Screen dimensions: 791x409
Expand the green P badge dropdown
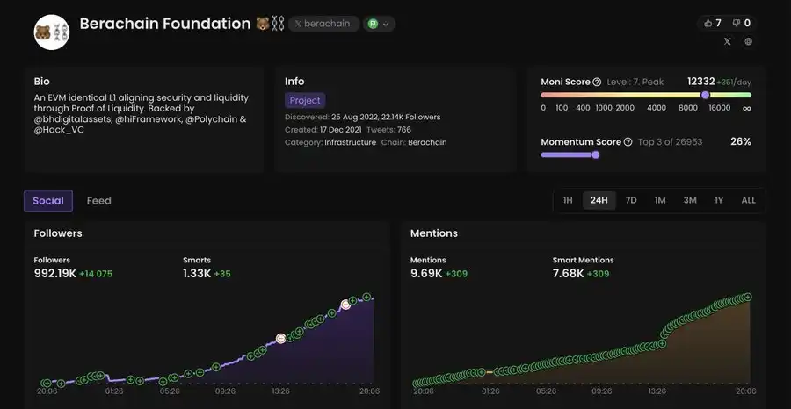[379, 25]
